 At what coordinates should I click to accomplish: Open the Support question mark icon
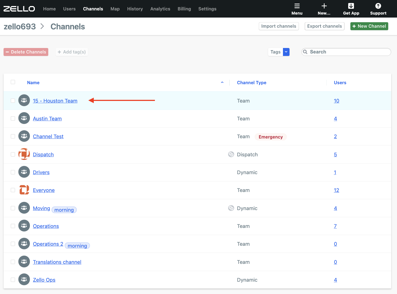pos(378,6)
